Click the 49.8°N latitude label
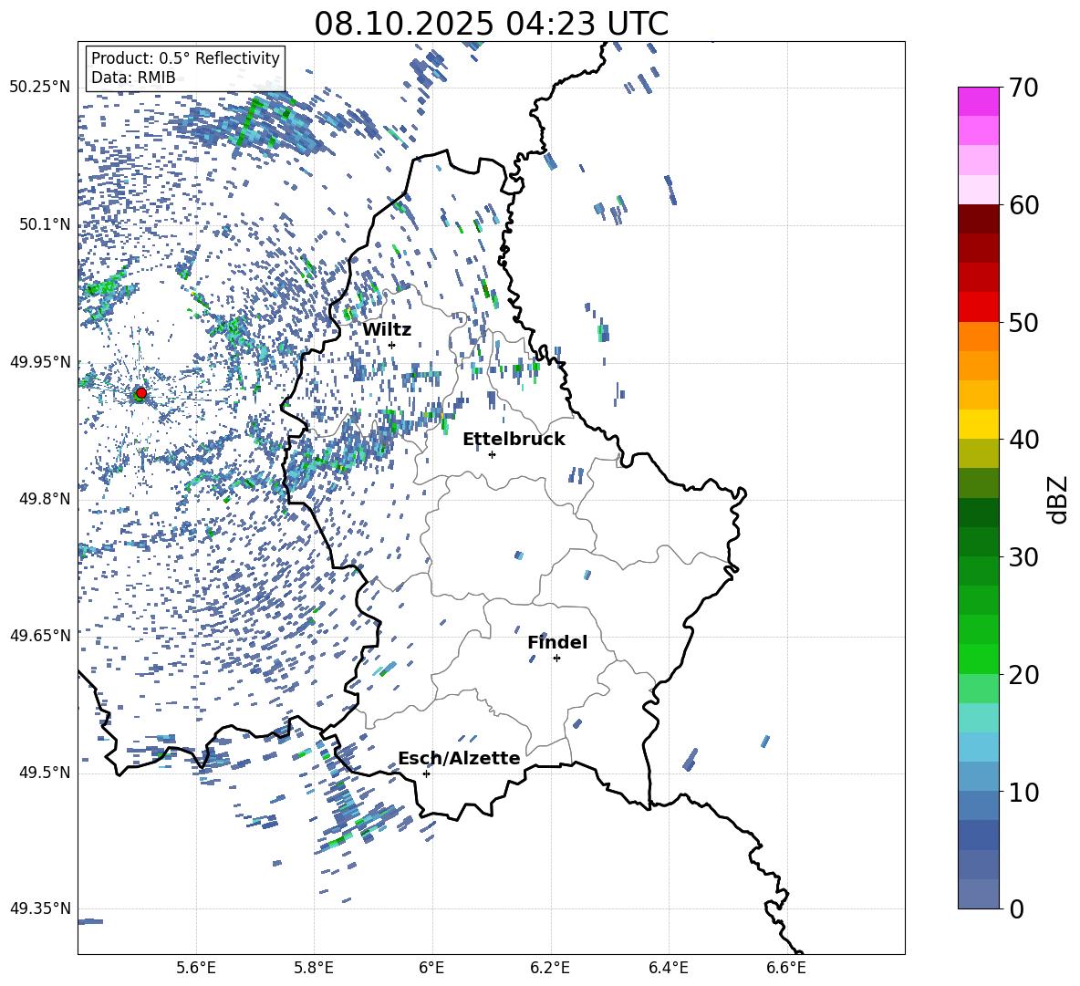Image resolution: width=1080 pixels, height=986 pixels. point(44,499)
